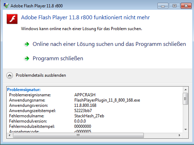Click scroll up arrow in details box
The image size is (194, 145).
point(186,90)
